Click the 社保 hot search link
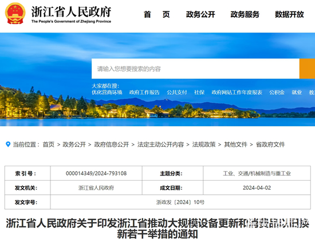The height and width of the screenshot is (240, 315). pos(199,92)
